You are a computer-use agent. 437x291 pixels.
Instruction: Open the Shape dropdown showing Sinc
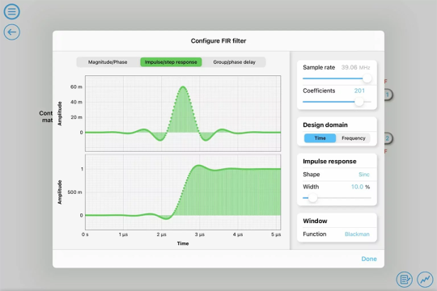(363, 175)
